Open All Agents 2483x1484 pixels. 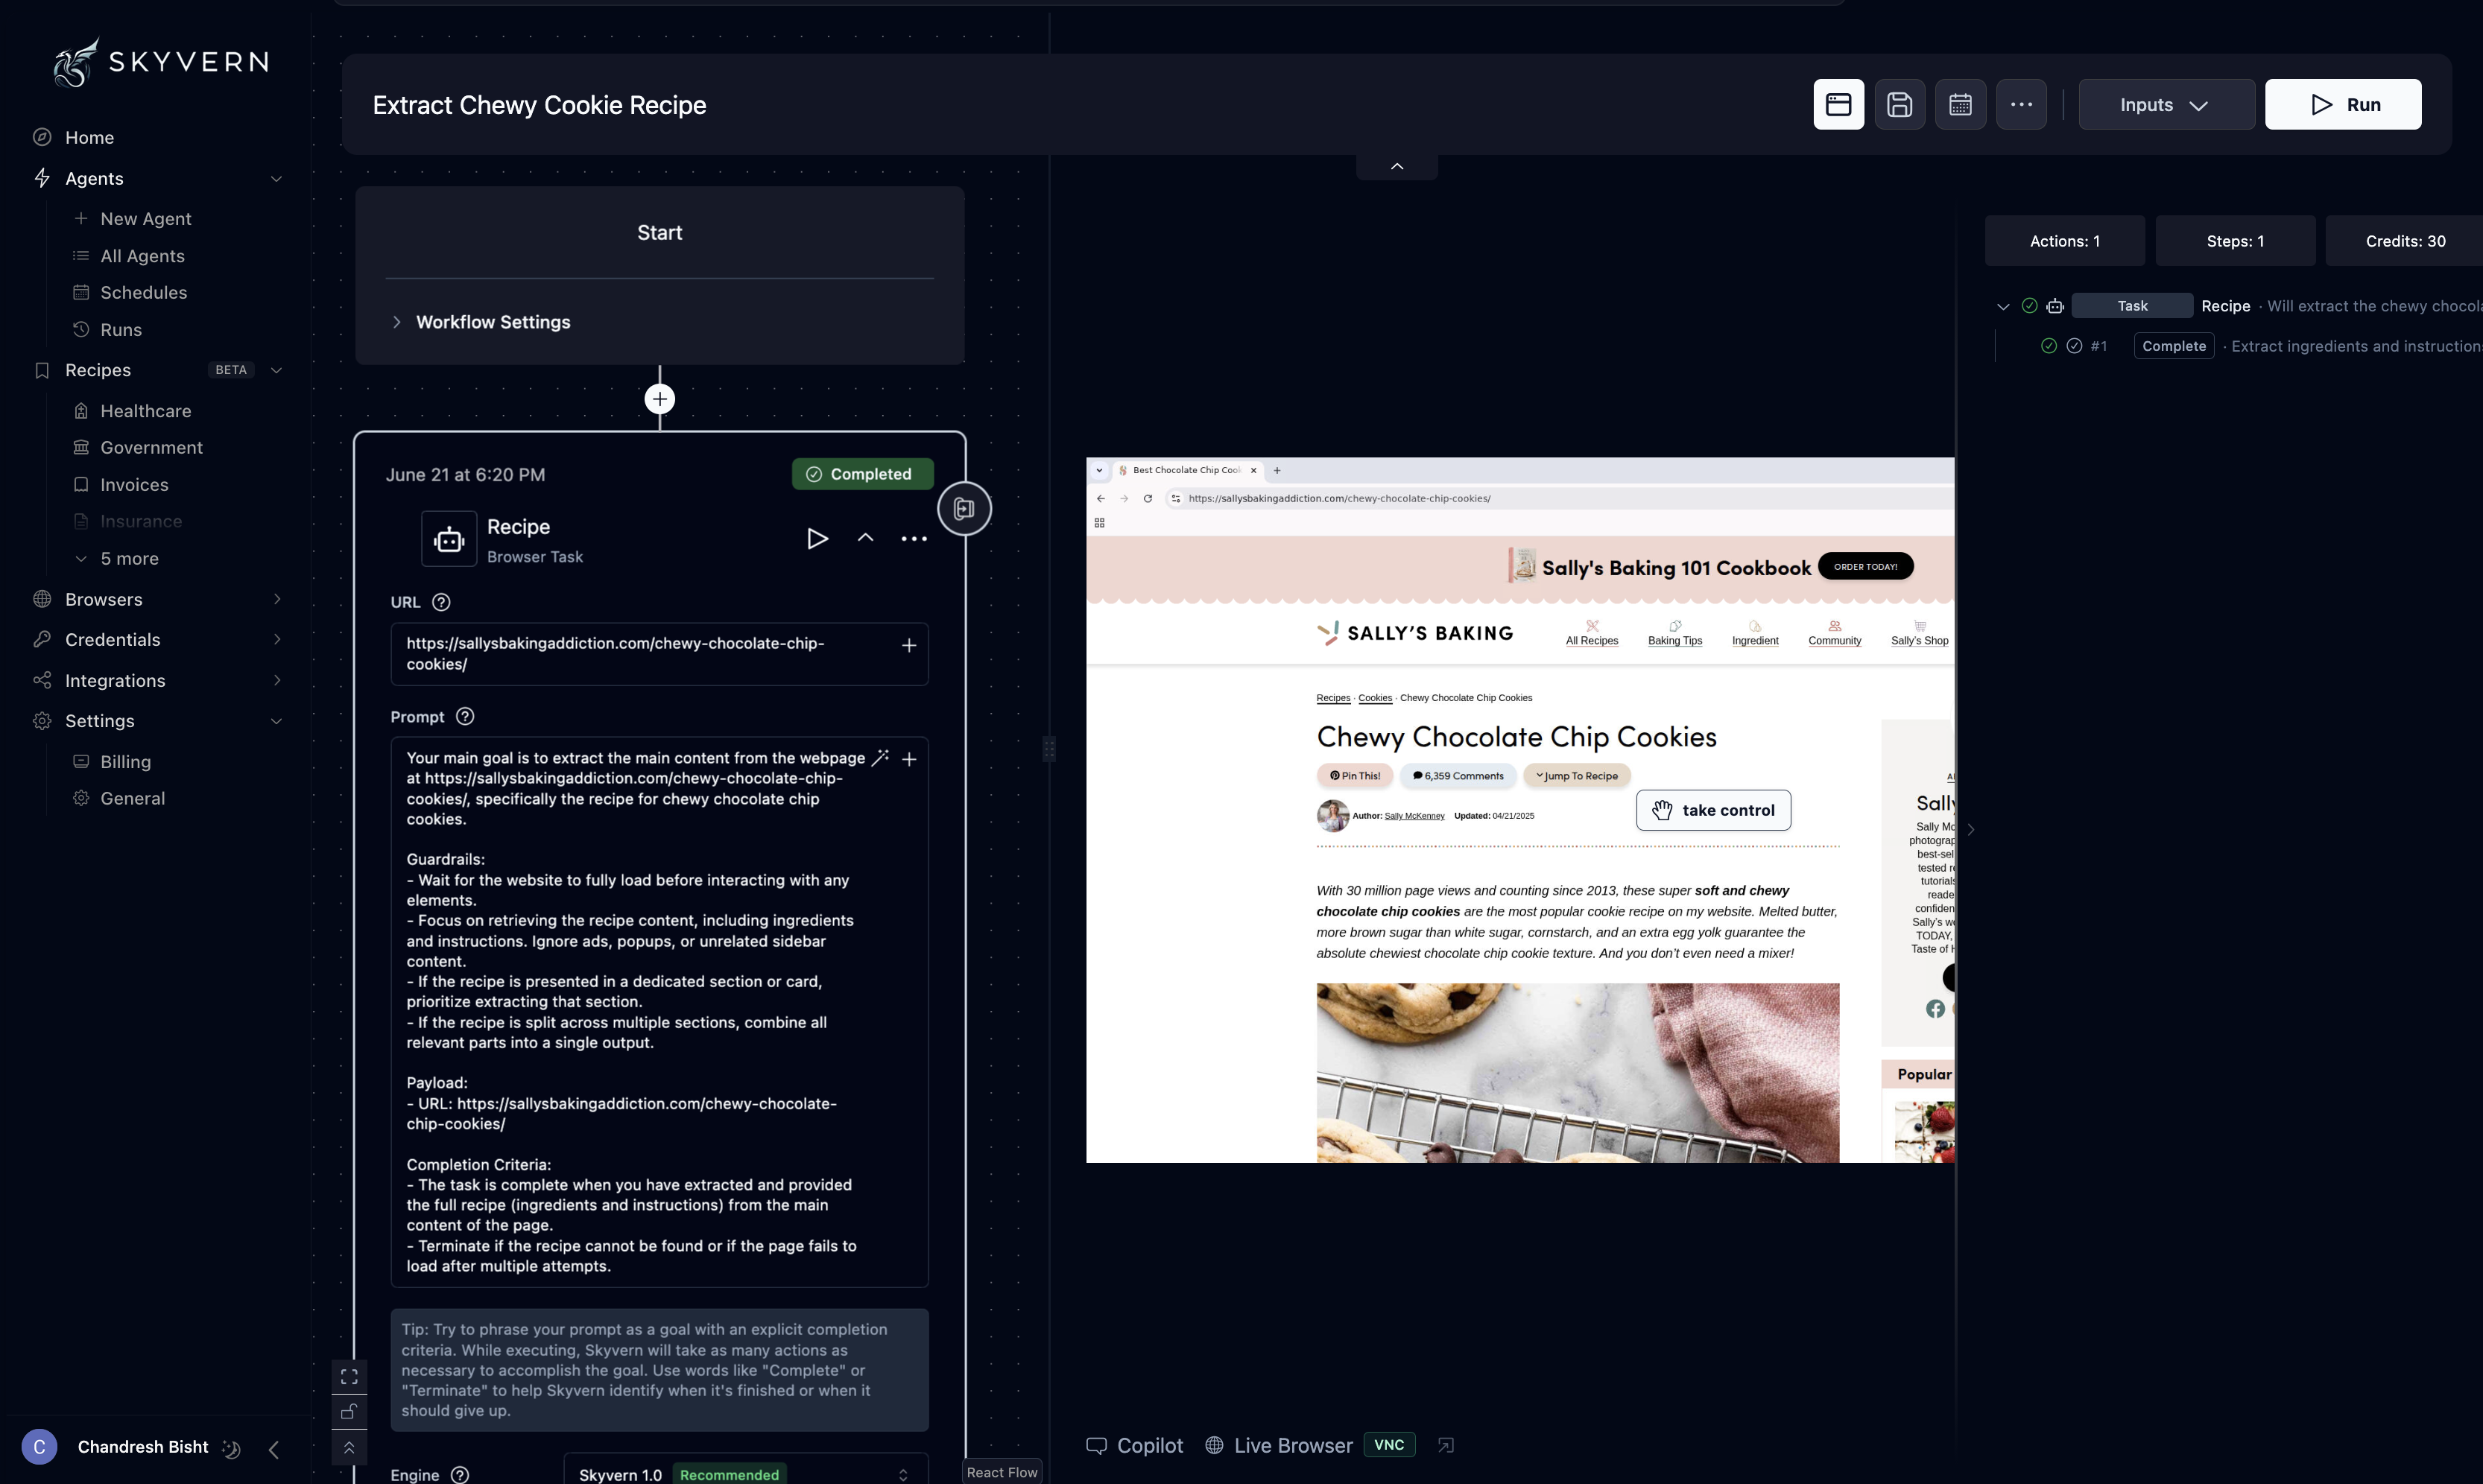(142, 256)
